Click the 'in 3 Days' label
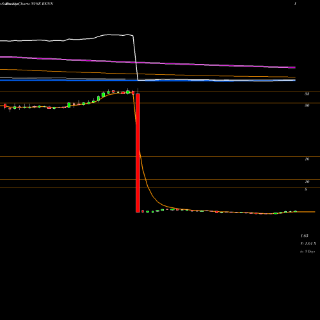320x320 pixels. [x=307, y=252]
